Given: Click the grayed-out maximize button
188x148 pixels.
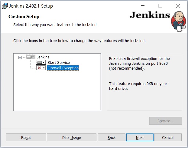Looking at the screenshot, I should pyautogui.click(x=160, y=6).
